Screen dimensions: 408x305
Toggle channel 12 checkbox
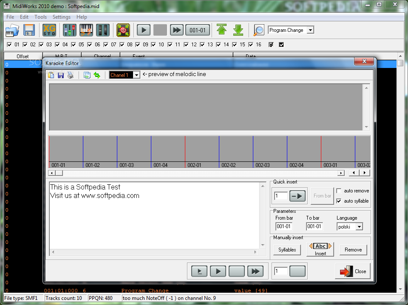[x=186, y=45]
